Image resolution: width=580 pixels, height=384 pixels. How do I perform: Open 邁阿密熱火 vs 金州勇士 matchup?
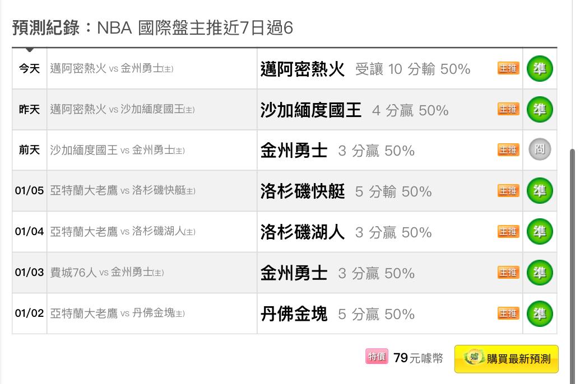tap(112, 68)
